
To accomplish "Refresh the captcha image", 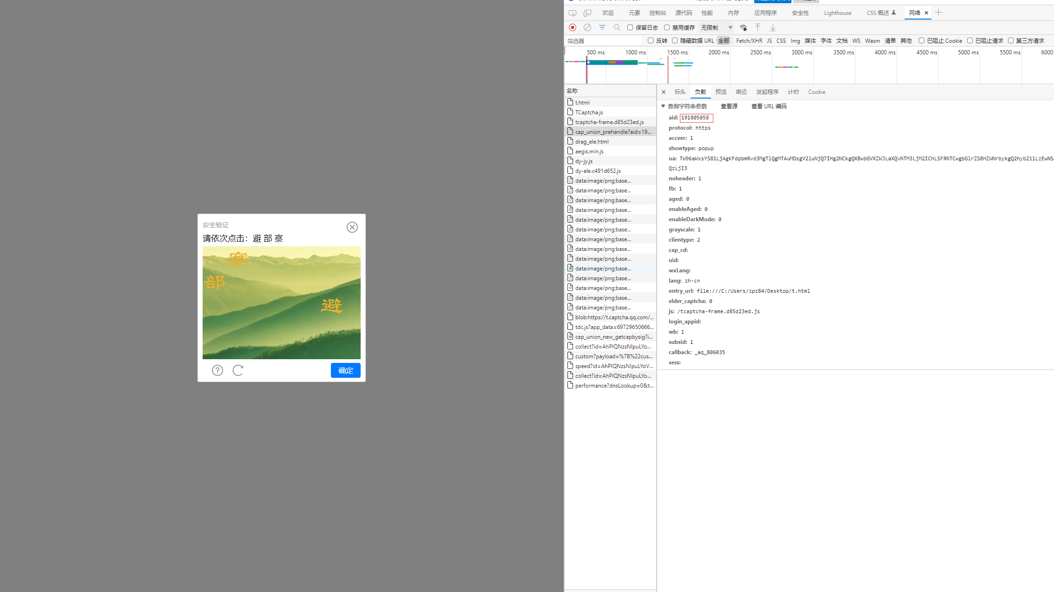I will pyautogui.click(x=238, y=370).
